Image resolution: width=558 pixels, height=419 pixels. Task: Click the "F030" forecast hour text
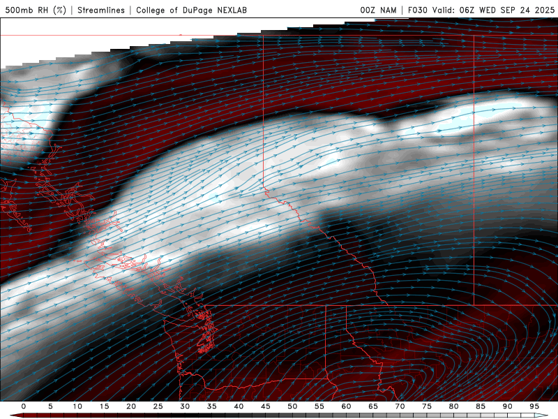(417, 10)
